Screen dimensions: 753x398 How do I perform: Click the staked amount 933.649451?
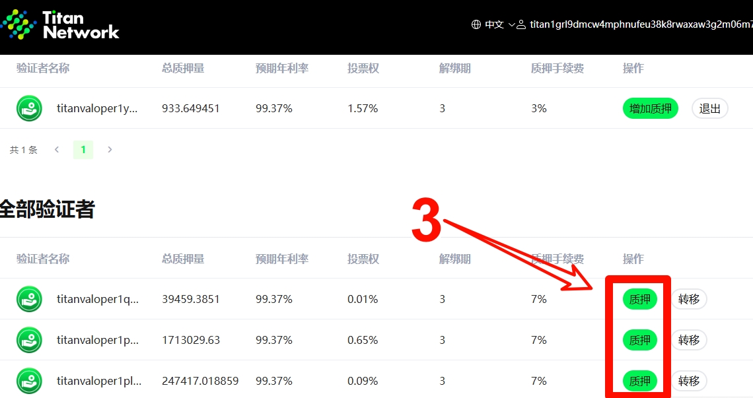(x=191, y=108)
